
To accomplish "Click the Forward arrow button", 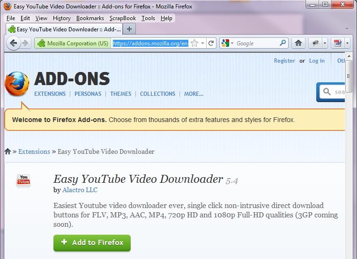I will 26,43.
